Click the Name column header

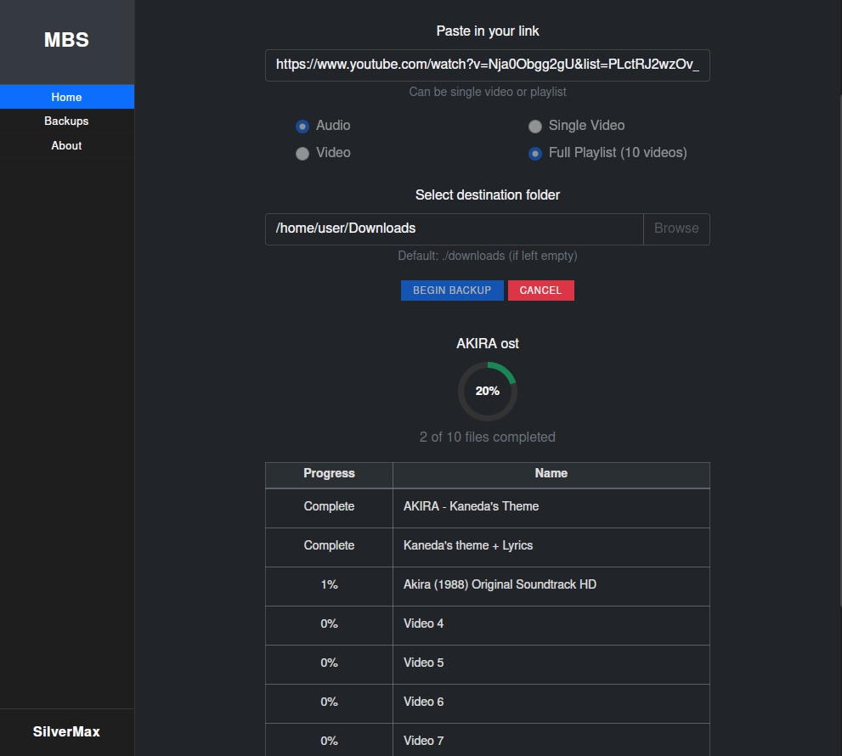click(551, 473)
